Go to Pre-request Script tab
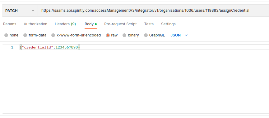 (x=120, y=24)
